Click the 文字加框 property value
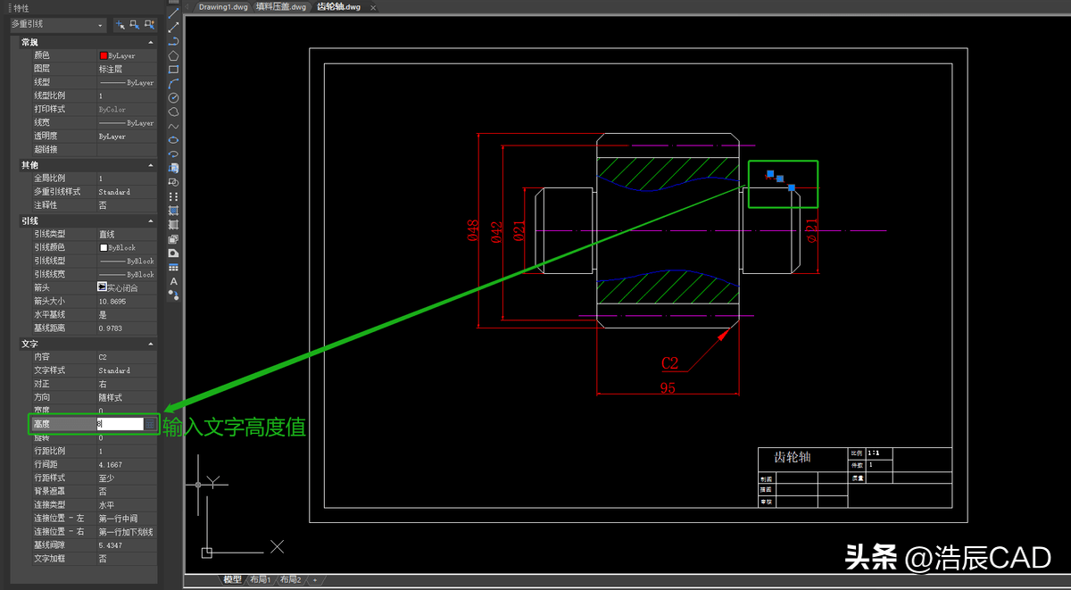Viewport: 1071px width, 590px height. pyautogui.click(x=125, y=559)
